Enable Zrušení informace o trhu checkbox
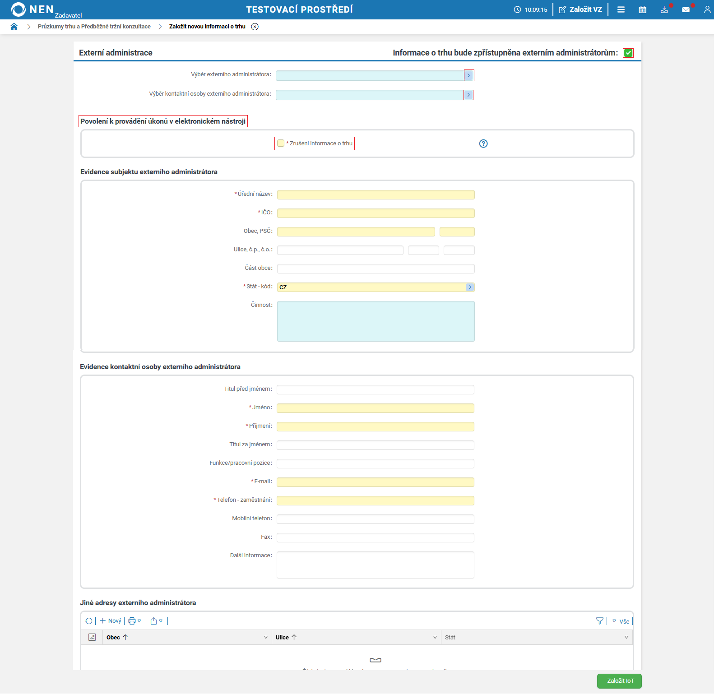 (x=281, y=143)
